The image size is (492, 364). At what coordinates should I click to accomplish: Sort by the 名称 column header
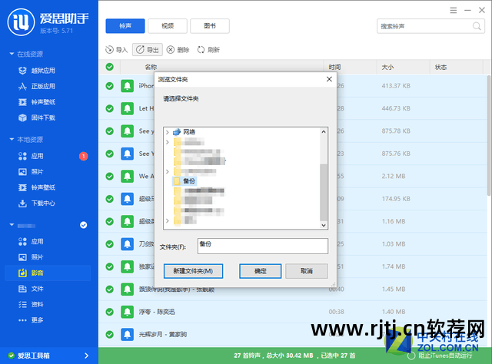point(151,67)
